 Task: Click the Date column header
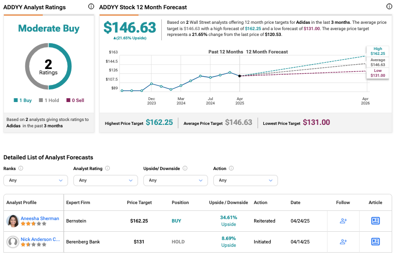coord(295,203)
